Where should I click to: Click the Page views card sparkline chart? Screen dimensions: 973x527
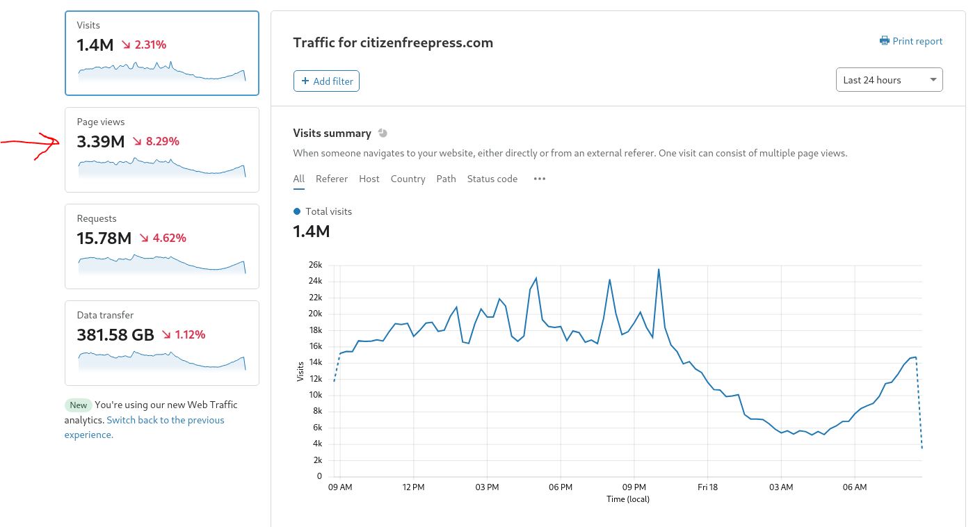tap(162, 168)
